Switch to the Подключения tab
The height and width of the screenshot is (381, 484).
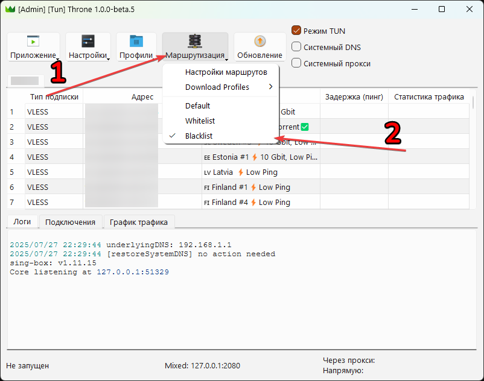[71, 222]
